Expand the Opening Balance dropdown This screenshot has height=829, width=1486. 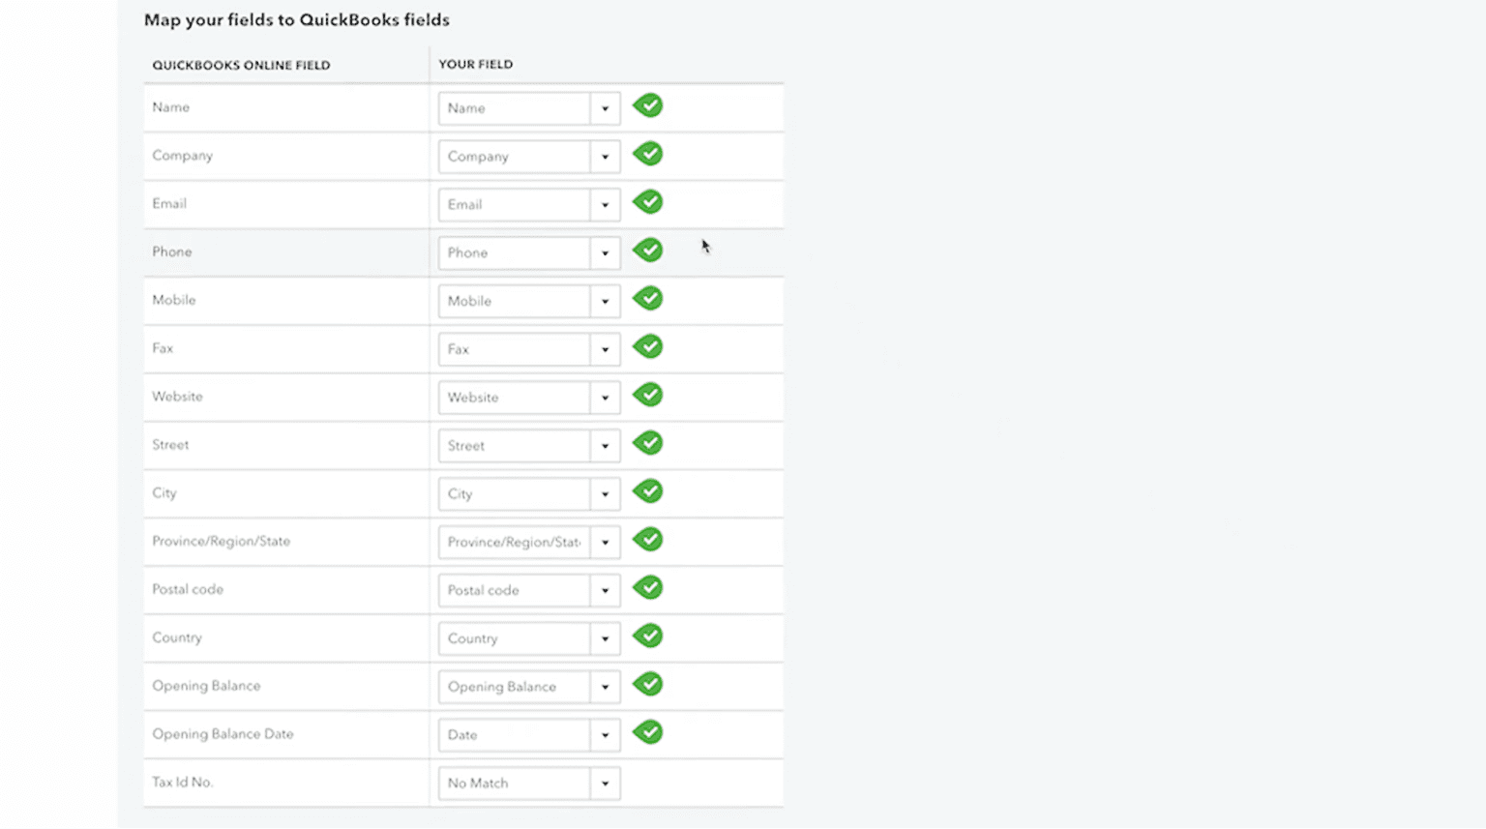point(605,686)
